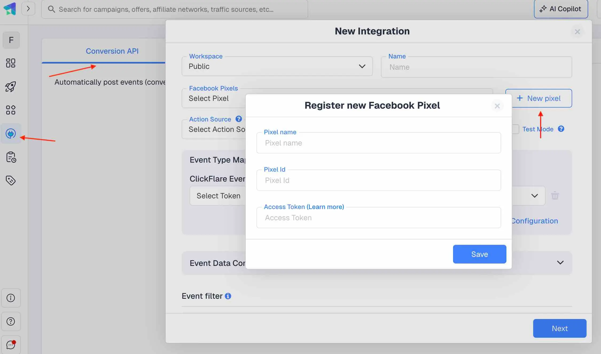
Task: Open the tags icon in sidebar
Action: click(x=11, y=180)
